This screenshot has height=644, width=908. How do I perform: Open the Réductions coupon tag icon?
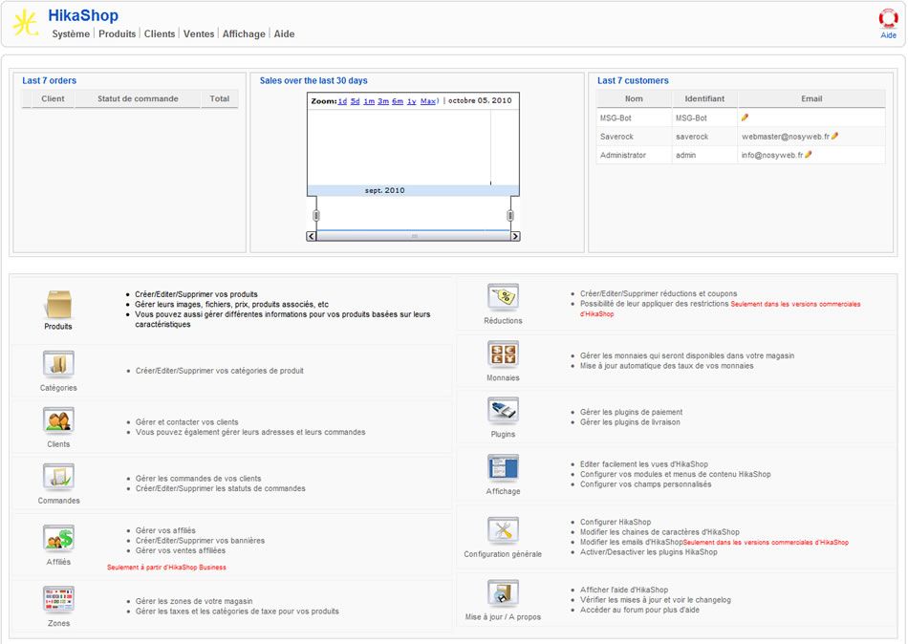pos(503,297)
